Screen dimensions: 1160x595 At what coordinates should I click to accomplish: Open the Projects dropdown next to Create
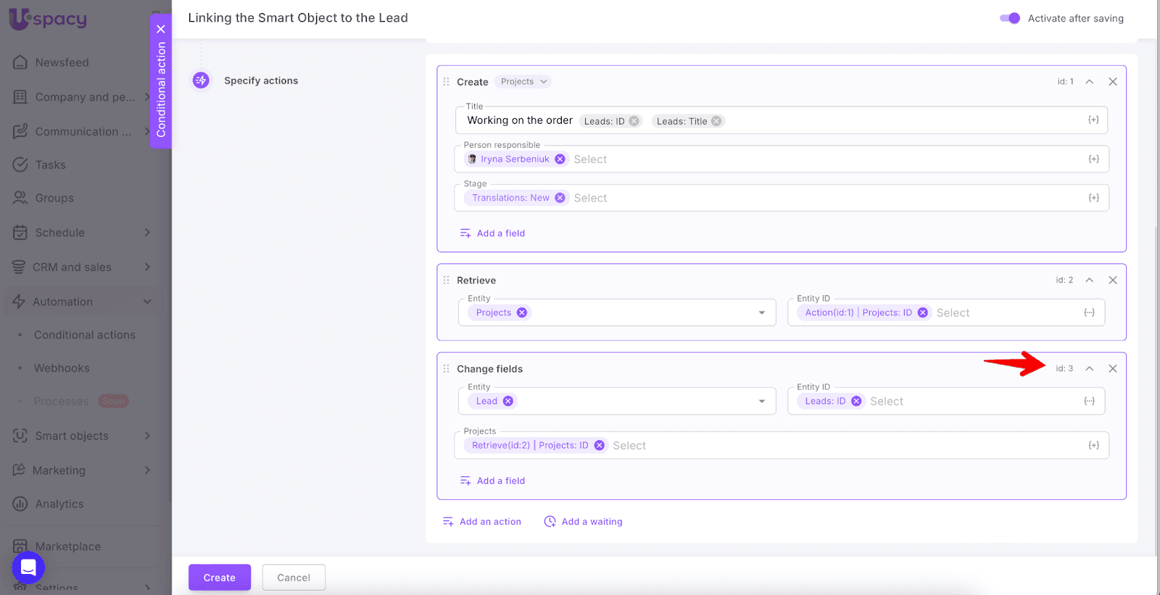(523, 82)
